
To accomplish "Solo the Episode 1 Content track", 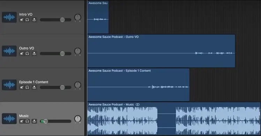I will (x=27, y=87).
